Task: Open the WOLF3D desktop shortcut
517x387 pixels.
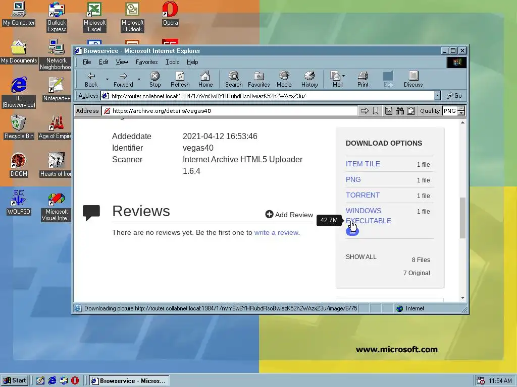Action: pyautogui.click(x=19, y=203)
